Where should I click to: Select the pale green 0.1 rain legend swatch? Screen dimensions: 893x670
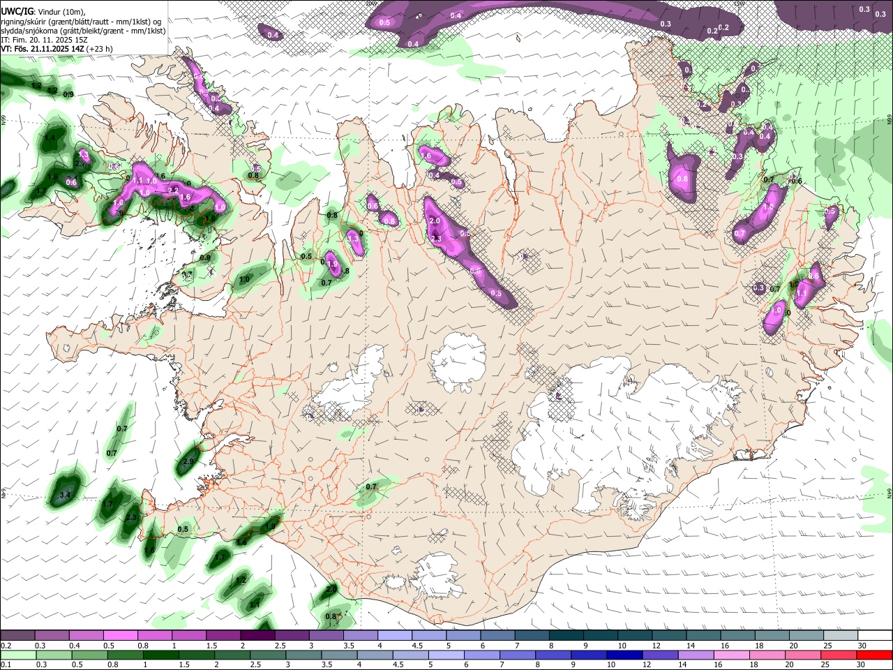(x=18, y=655)
